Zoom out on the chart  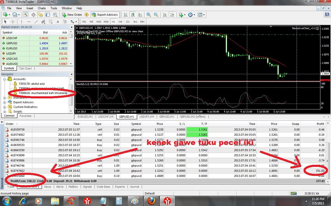[x=156, y=15]
